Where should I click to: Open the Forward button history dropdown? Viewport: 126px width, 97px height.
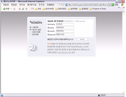tap(17, 9)
